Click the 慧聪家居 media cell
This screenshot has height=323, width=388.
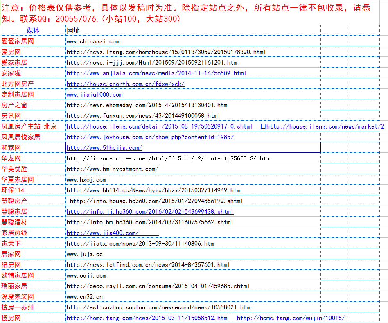pos(33,211)
